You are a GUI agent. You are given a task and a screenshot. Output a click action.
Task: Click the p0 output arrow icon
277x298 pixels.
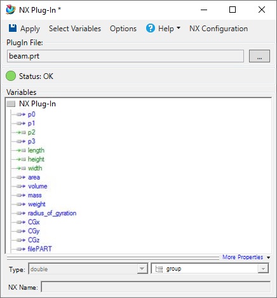[x=21, y=115]
